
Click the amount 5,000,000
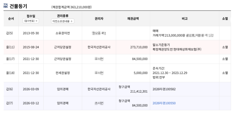pyautogui.click(x=141, y=73)
